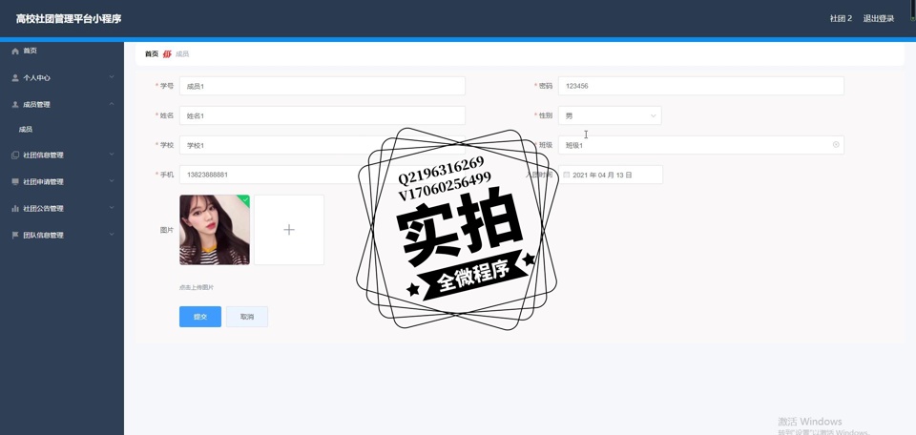916x435 pixels.
Task: Click the 社团信息管理 sidebar icon
Action: click(x=15, y=155)
